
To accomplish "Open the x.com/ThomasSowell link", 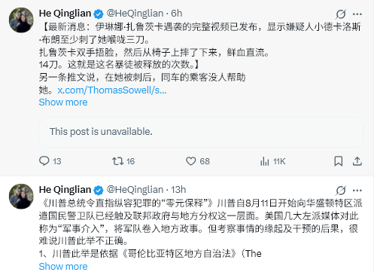I will [112, 90].
